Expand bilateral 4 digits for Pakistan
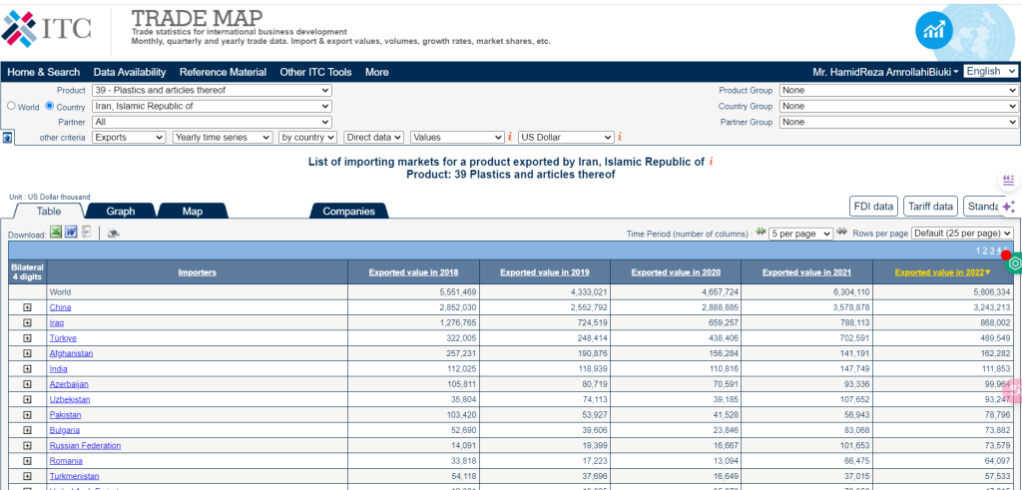This screenshot has width=1022, height=490. pos(27,415)
